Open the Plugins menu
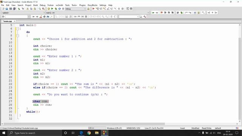The image size is (242, 136). tap(82, 5)
